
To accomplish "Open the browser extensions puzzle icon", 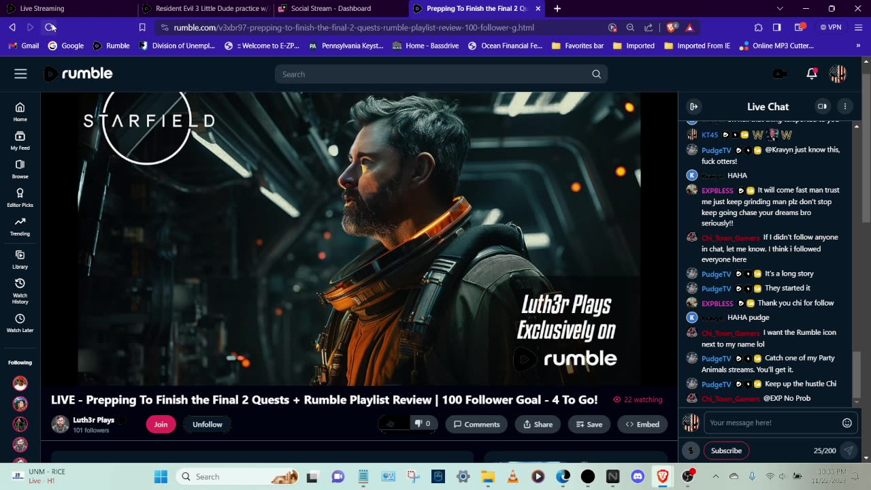I will point(758,27).
